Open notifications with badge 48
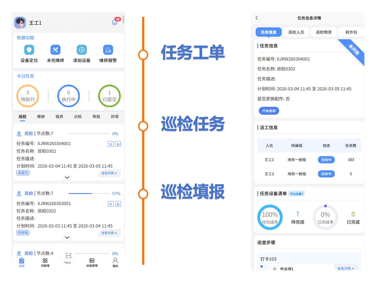This screenshot has width=379, height=288. click(115, 22)
